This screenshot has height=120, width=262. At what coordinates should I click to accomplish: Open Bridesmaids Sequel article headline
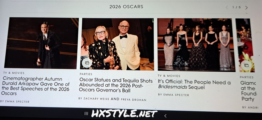tap(194, 85)
